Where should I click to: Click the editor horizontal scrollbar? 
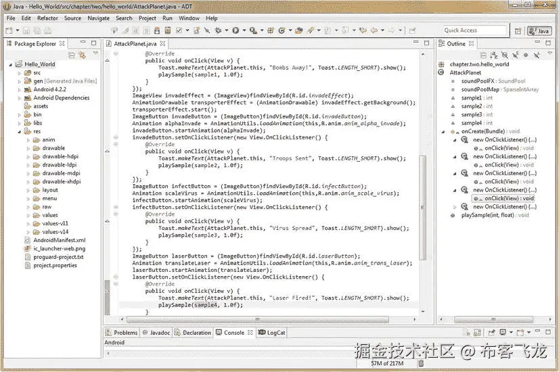point(257,319)
